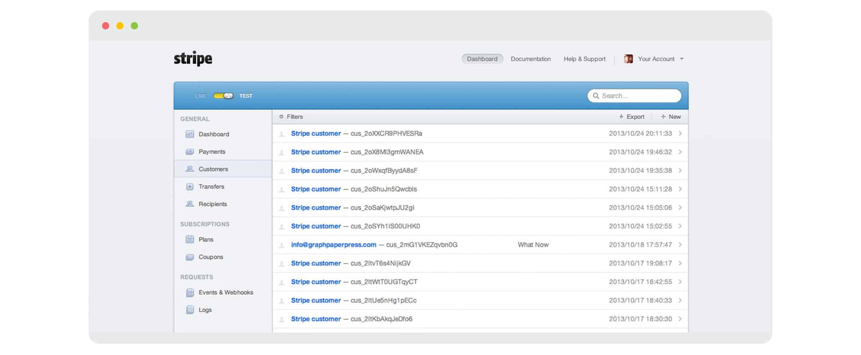The width and height of the screenshot is (861, 355).
Task: Toggle the Live/Test mode switch
Action: tap(223, 96)
